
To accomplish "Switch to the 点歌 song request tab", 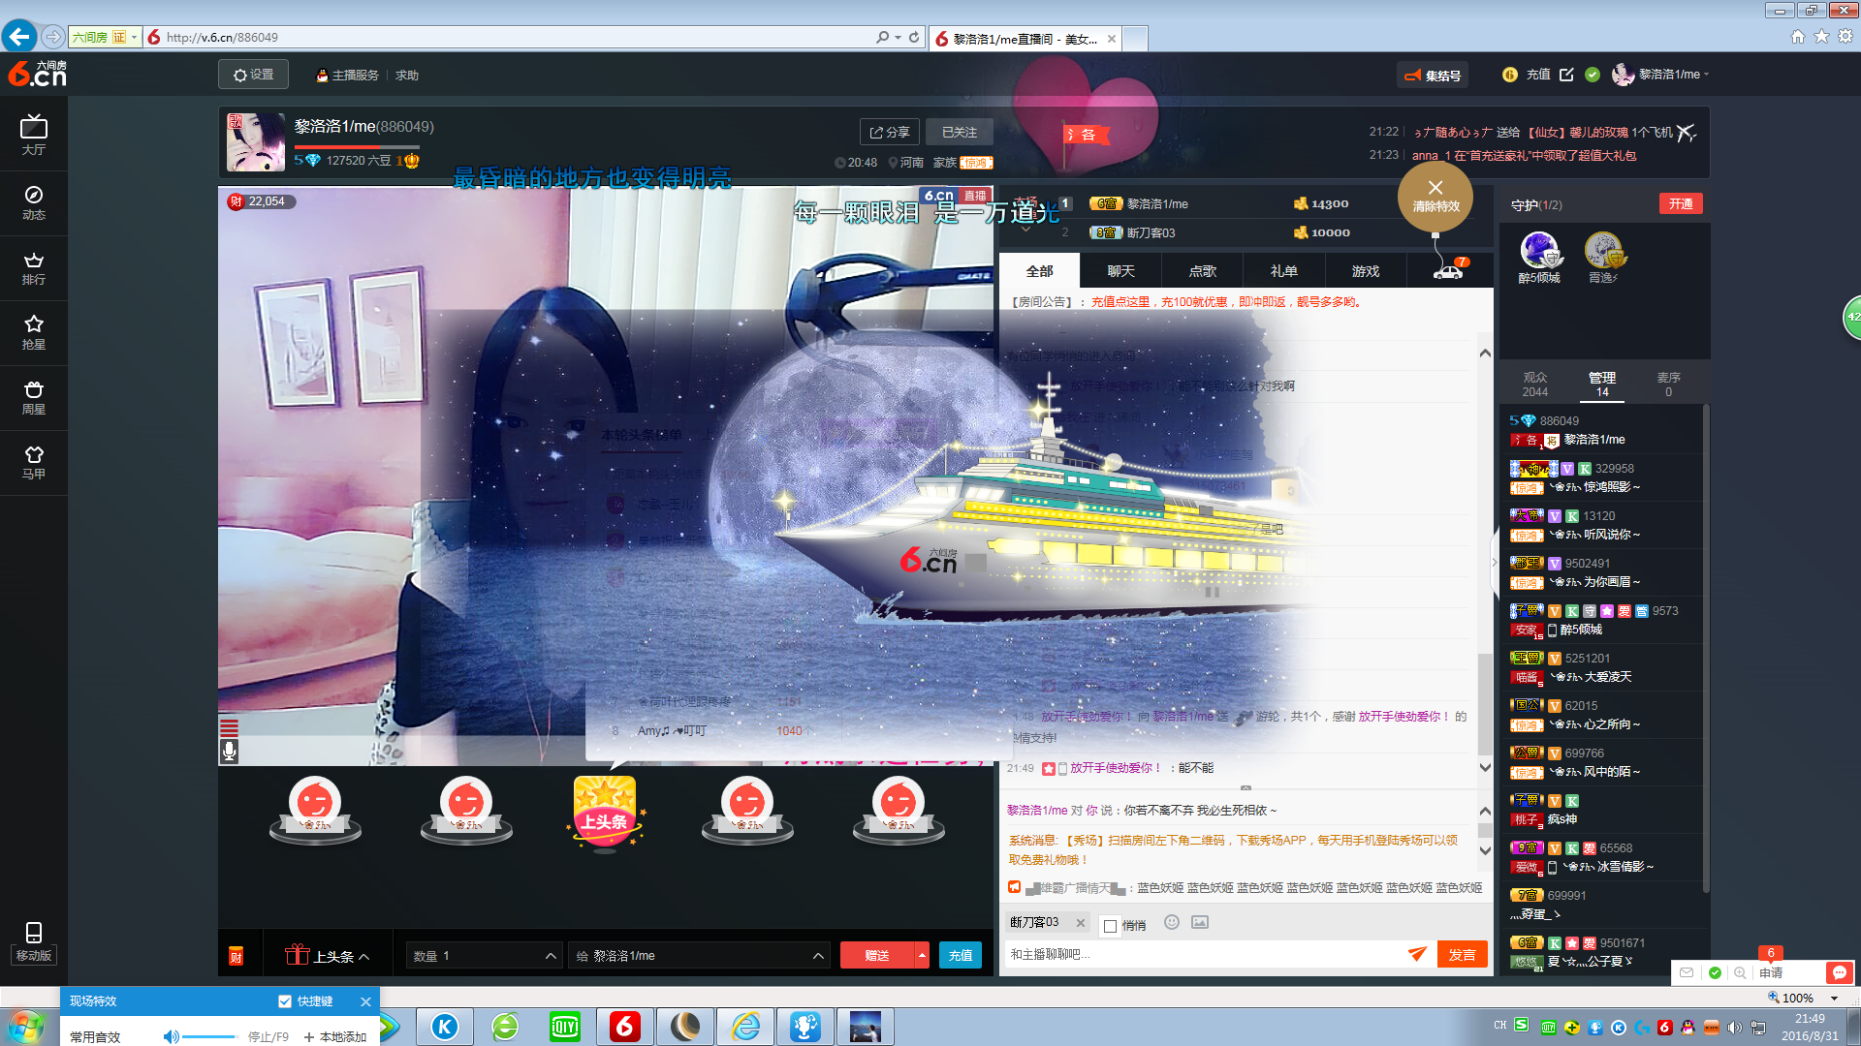I will click(x=1203, y=271).
